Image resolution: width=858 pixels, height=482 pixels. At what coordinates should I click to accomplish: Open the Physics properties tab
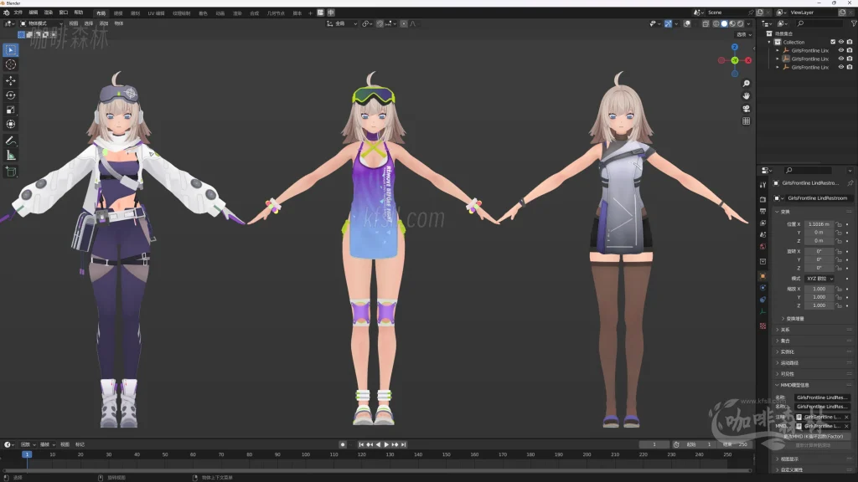click(x=762, y=288)
